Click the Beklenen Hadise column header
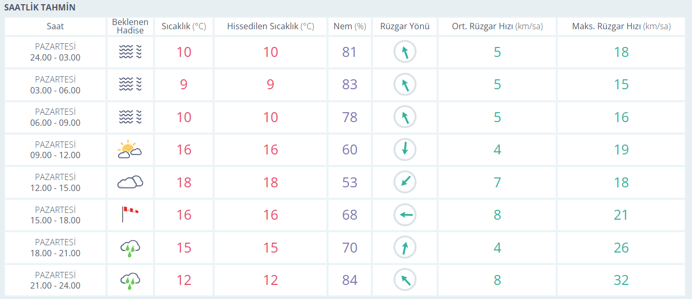Screen dimensions: 692x299 [x=130, y=27]
